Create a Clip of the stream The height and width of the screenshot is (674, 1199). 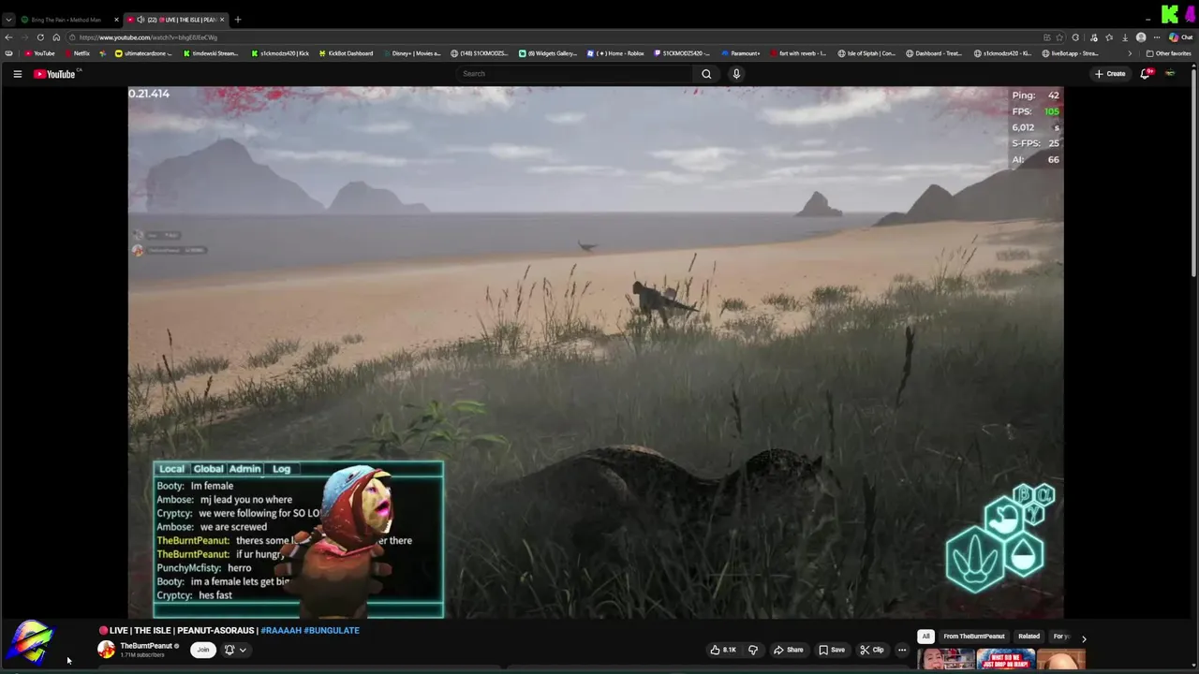(x=872, y=650)
